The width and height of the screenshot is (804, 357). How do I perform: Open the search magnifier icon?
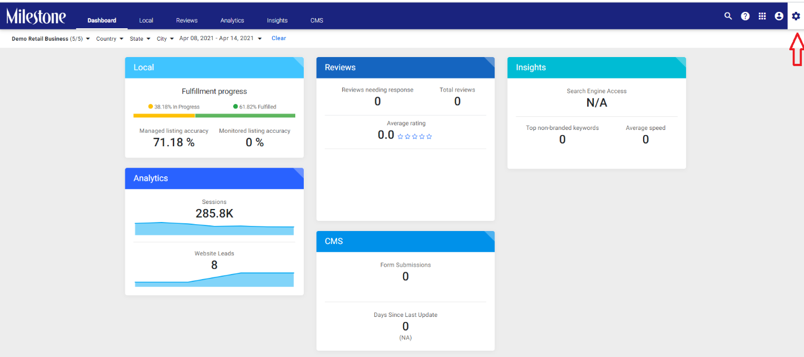tap(728, 16)
